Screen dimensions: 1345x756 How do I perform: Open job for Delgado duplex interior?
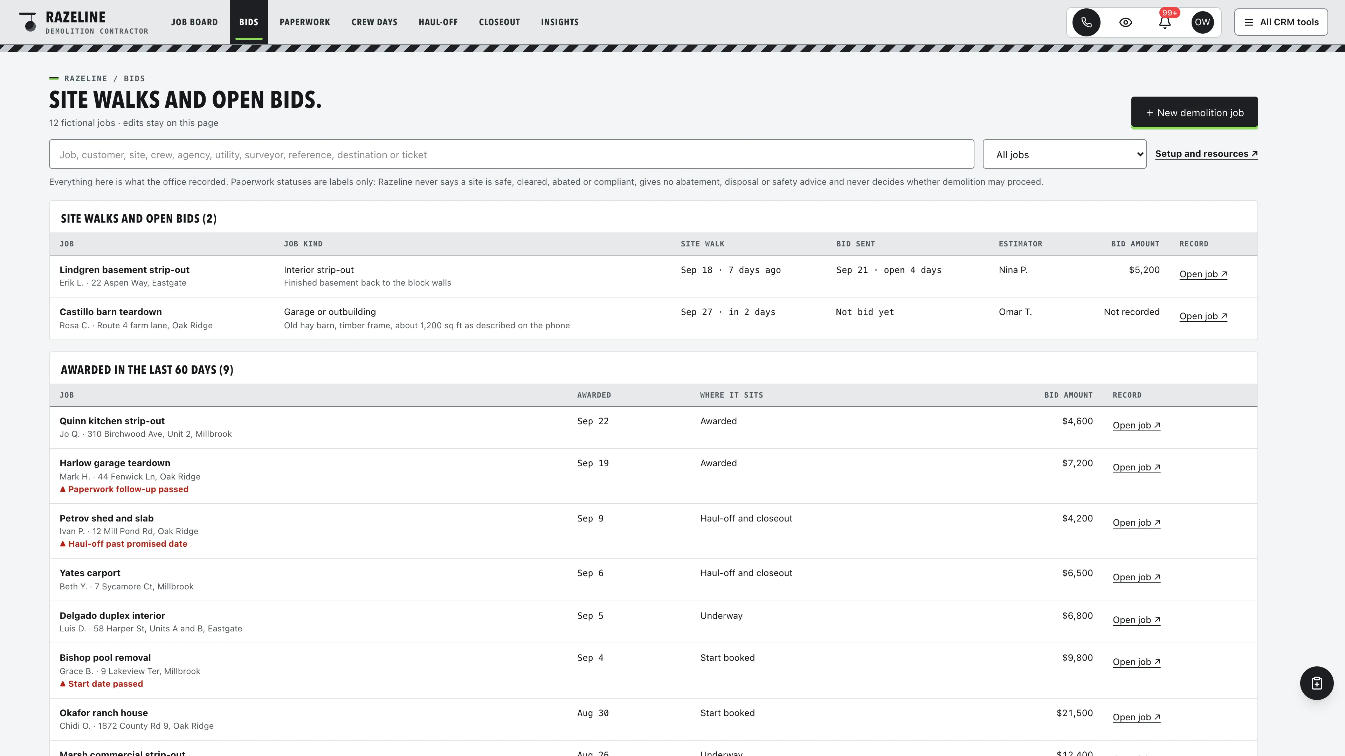coord(1136,620)
